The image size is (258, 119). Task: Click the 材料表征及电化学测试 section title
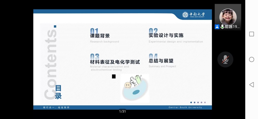(115, 62)
